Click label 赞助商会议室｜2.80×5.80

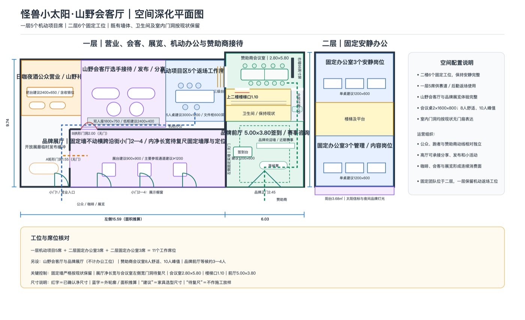(x=265, y=58)
